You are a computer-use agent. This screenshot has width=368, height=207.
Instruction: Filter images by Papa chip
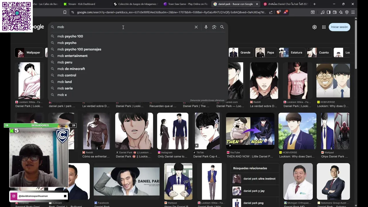pos(266,53)
